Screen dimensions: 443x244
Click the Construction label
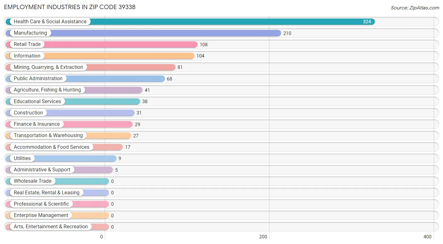click(28, 113)
